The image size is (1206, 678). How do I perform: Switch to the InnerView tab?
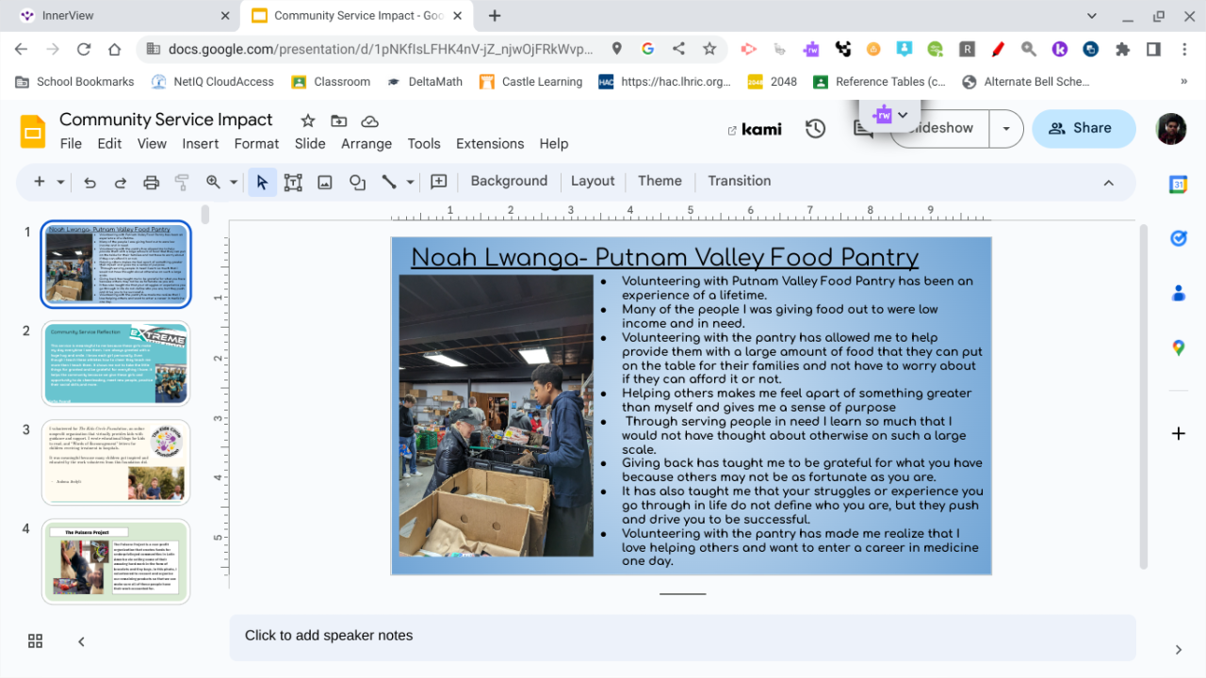point(124,16)
